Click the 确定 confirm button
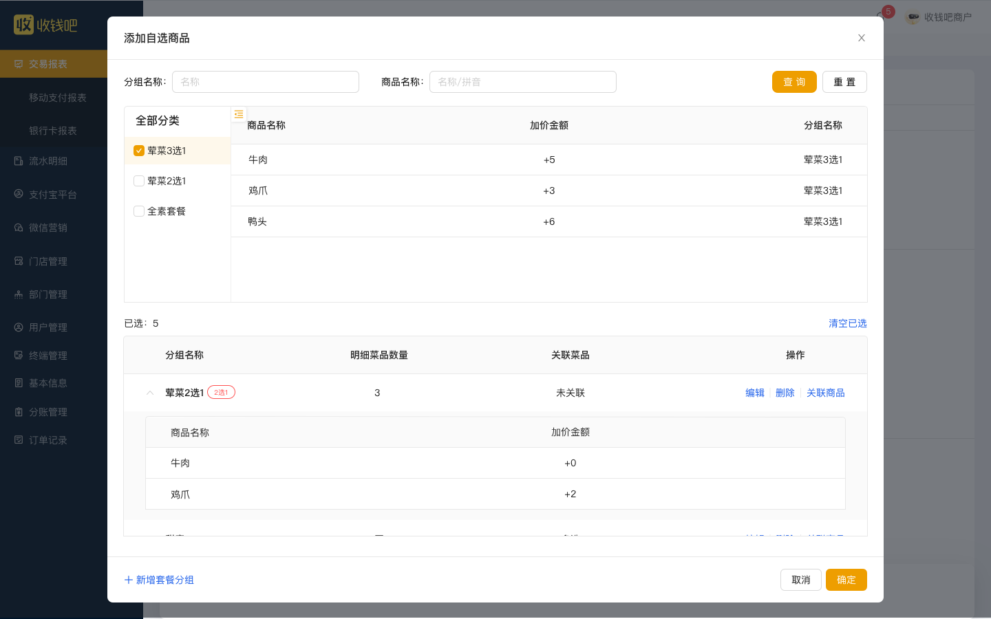 click(846, 580)
